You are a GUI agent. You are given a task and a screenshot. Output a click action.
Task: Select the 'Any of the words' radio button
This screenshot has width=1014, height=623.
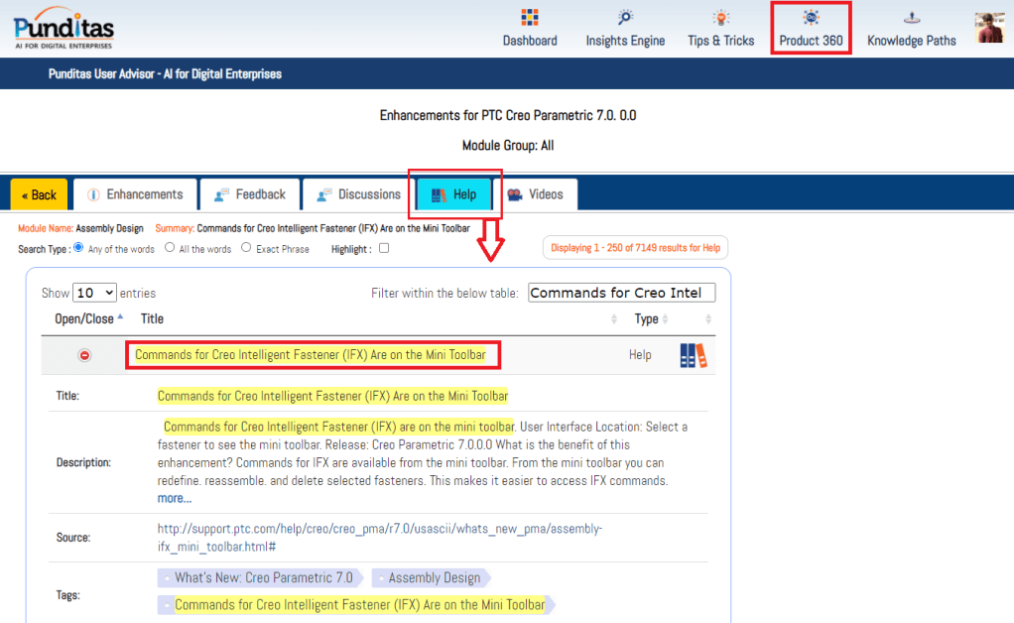[78, 248]
